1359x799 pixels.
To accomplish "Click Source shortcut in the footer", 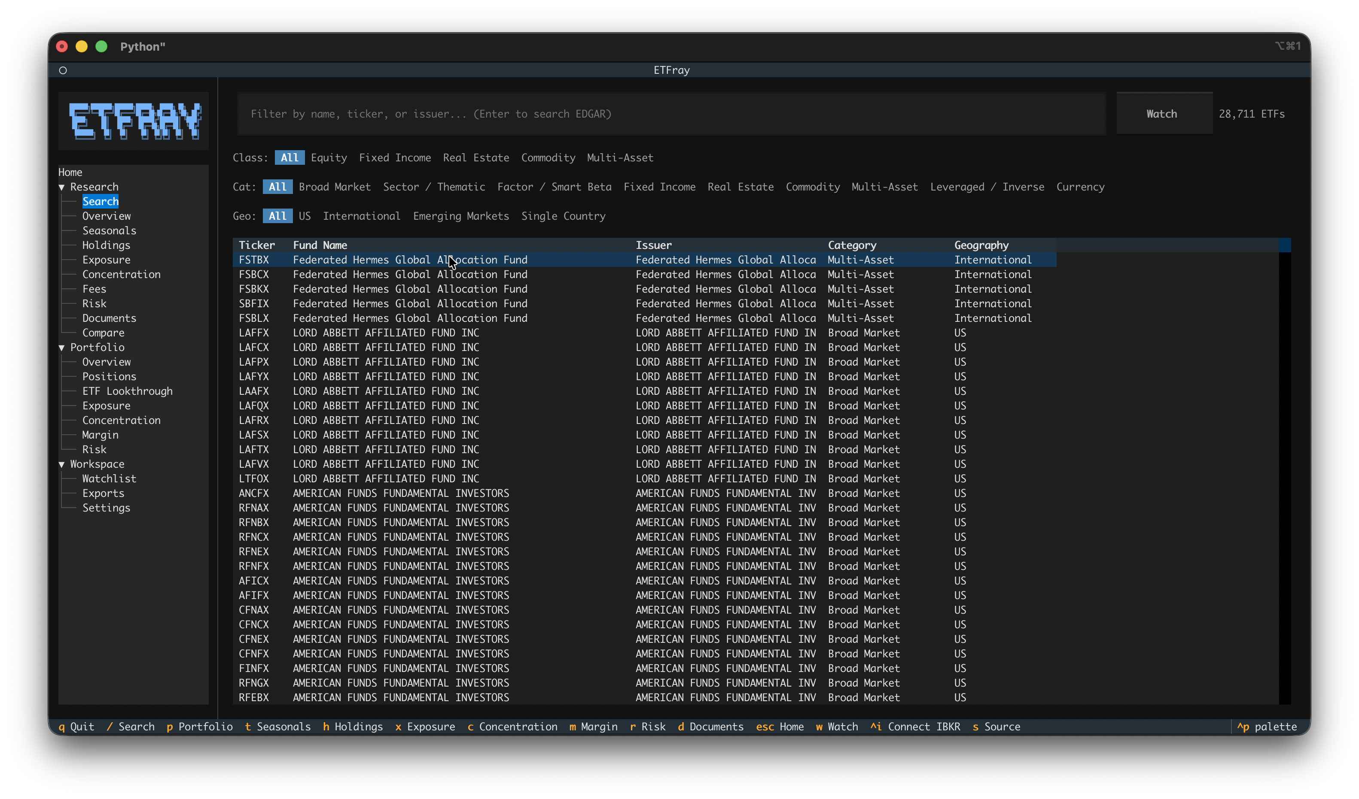I will coord(996,727).
